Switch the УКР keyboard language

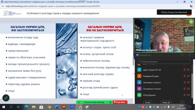[173, 107]
